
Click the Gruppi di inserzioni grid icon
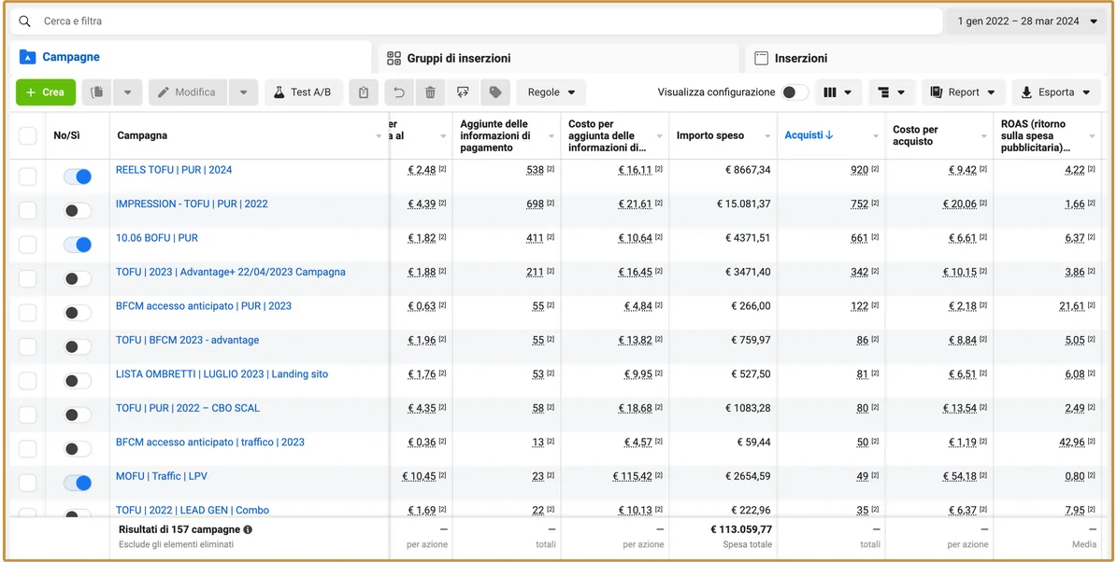click(x=394, y=58)
